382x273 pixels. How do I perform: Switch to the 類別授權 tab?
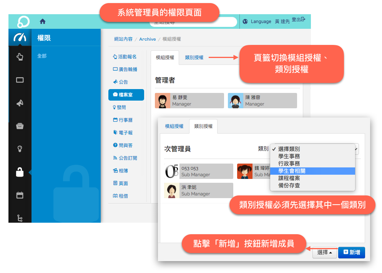(x=194, y=58)
